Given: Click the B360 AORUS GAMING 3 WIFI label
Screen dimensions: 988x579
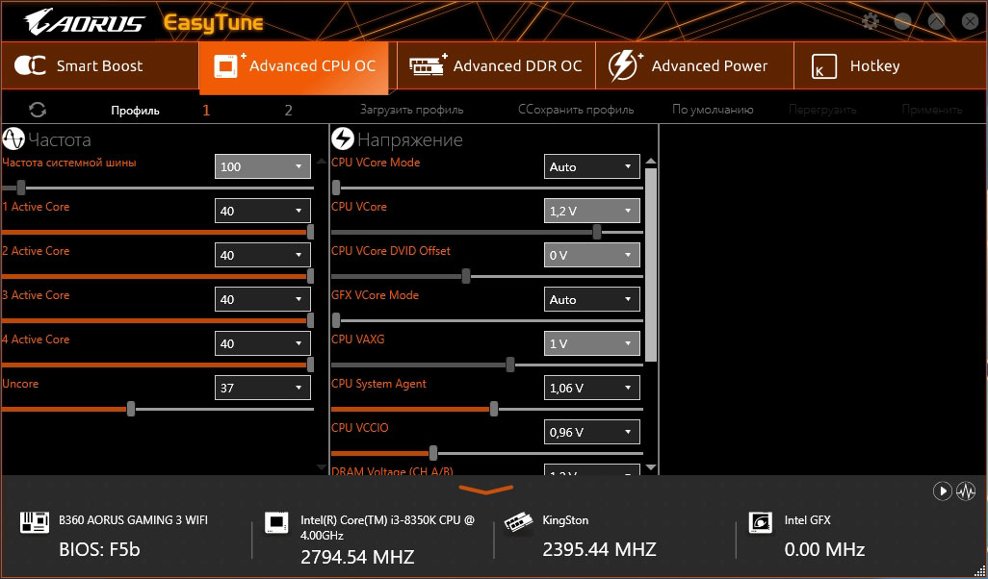Looking at the screenshot, I should tap(133, 520).
